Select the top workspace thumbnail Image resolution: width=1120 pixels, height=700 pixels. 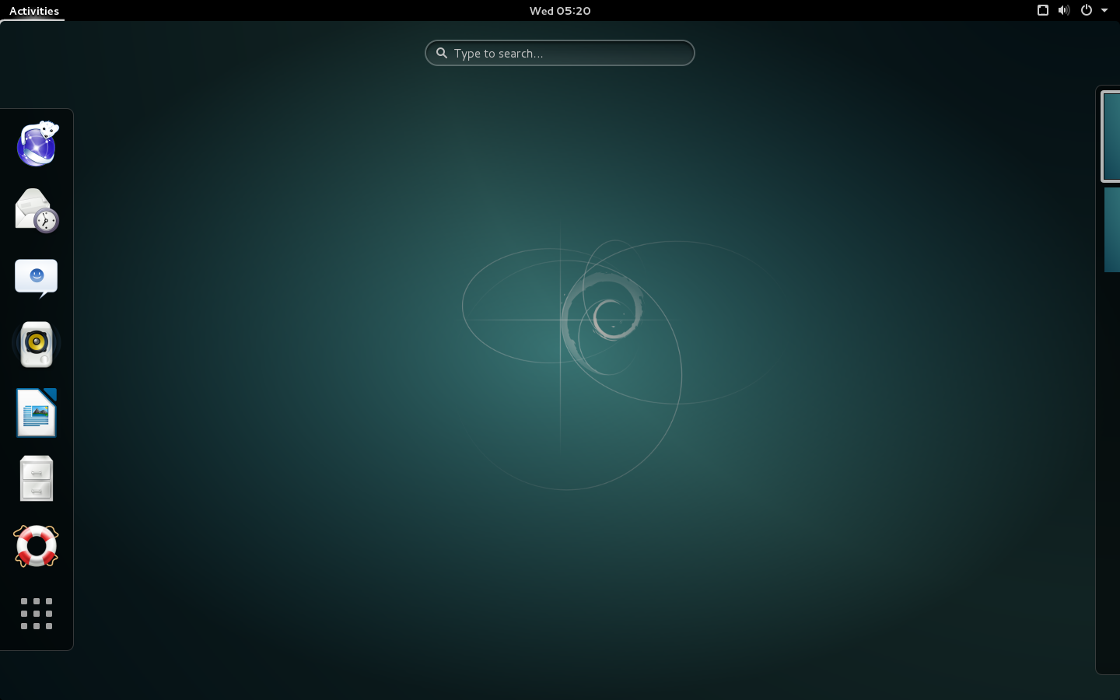point(1111,136)
